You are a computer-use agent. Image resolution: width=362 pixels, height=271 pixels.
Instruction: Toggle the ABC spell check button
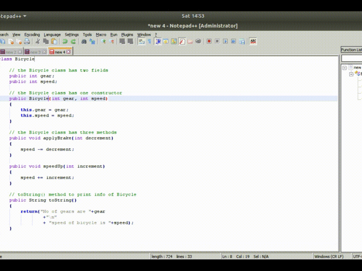253,41
